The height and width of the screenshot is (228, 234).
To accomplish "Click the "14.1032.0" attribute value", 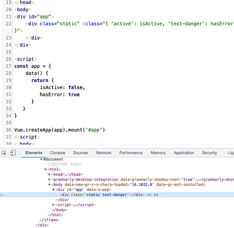I will pyautogui.click(x=142, y=185).
